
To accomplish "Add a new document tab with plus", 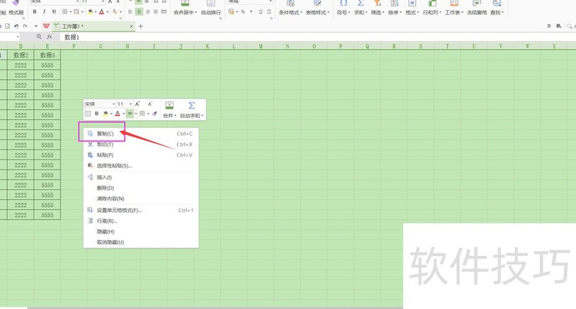I will click(140, 27).
